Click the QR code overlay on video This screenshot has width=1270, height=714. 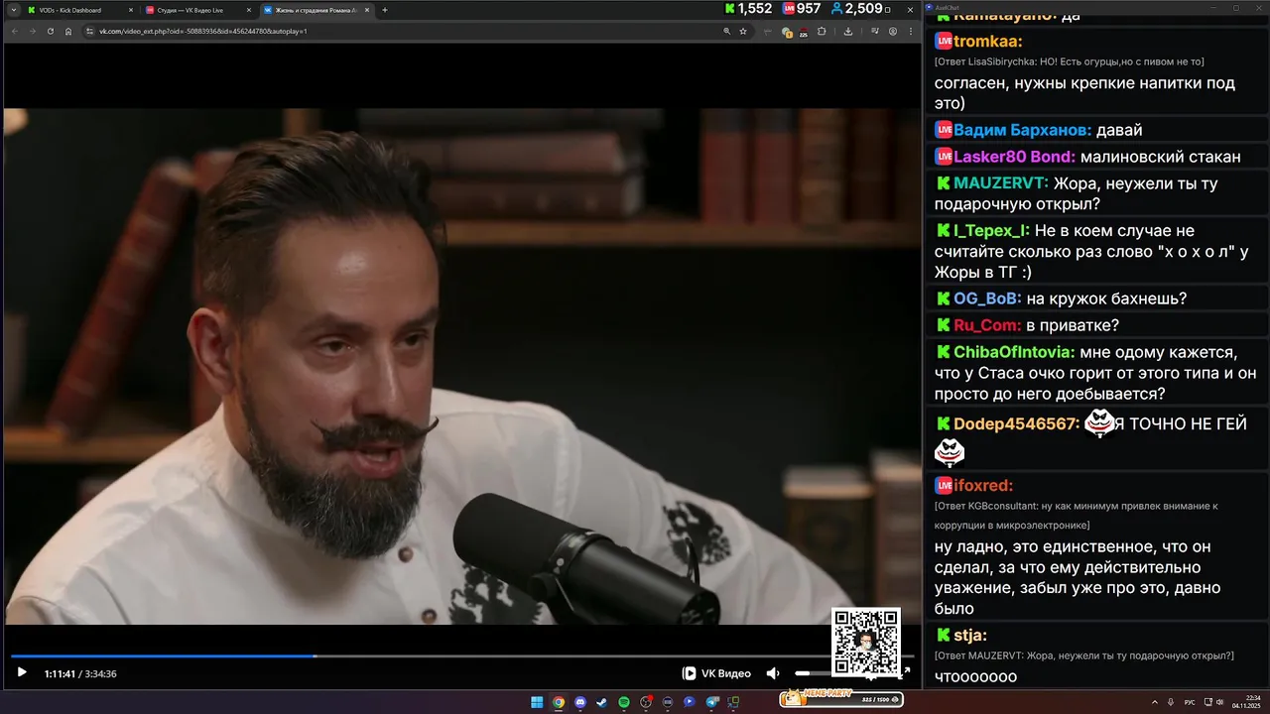(x=866, y=643)
